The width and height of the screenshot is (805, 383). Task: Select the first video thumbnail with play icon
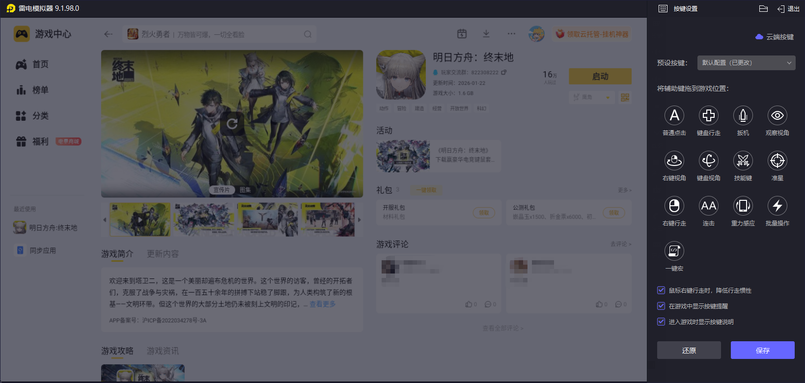[140, 219]
